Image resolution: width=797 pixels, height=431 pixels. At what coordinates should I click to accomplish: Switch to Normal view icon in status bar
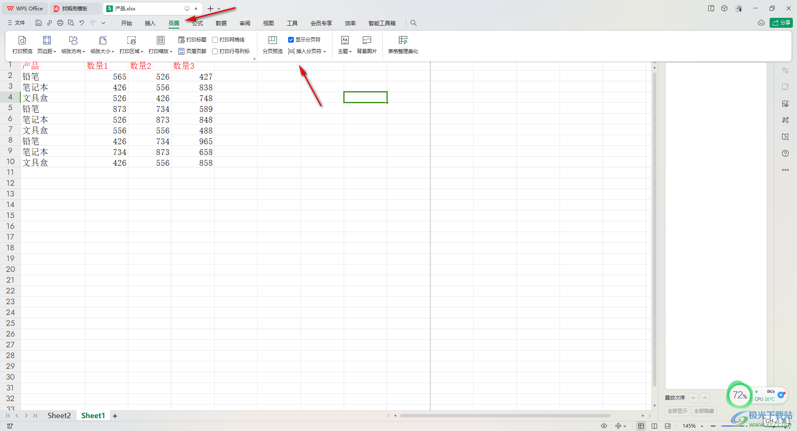coord(641,426)
